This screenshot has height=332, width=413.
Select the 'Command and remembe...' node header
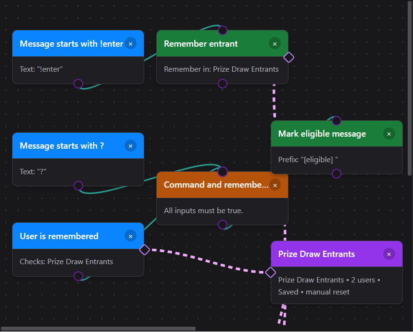[222, 185]
